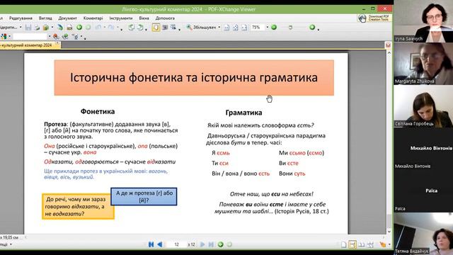Click the green previous view button
Image resolution: width=453 pixels, height=255 pixels.
point(221,244)
